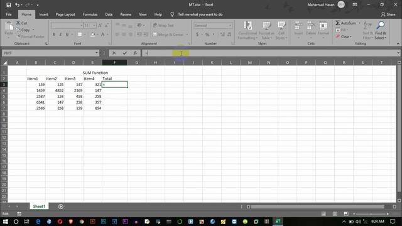Open the Page Layout tab

[65, 14]
